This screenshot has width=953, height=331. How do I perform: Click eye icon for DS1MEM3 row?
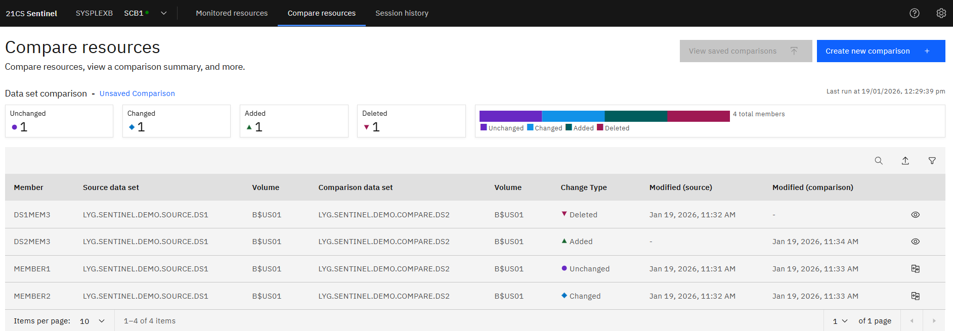click(915, 215)
